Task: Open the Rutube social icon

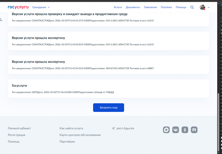Action: [x=194, y=130]
